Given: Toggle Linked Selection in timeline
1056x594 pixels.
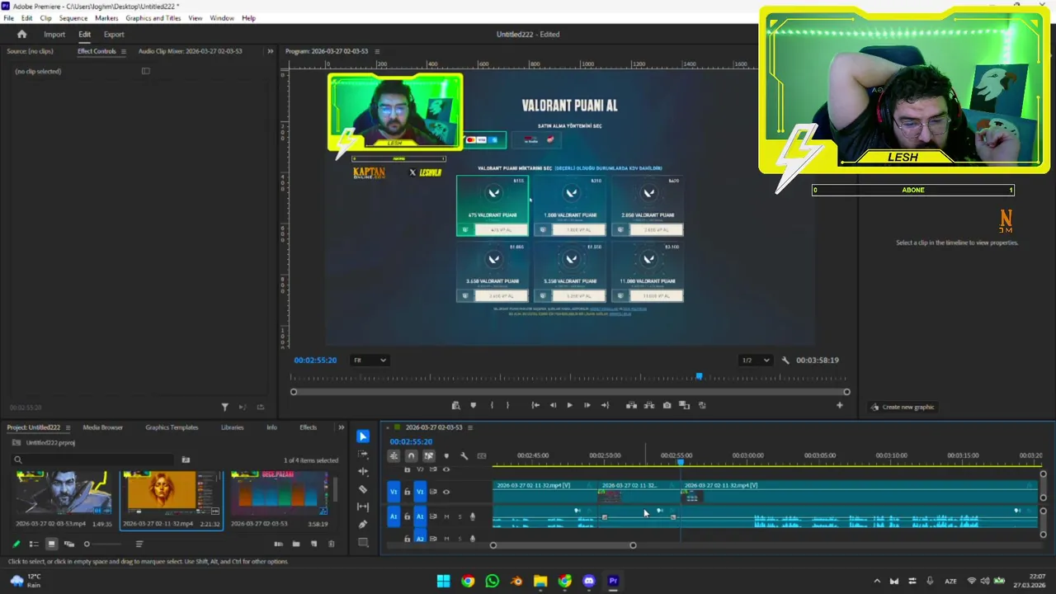Looking at the screenshot, I should [428, 455].
